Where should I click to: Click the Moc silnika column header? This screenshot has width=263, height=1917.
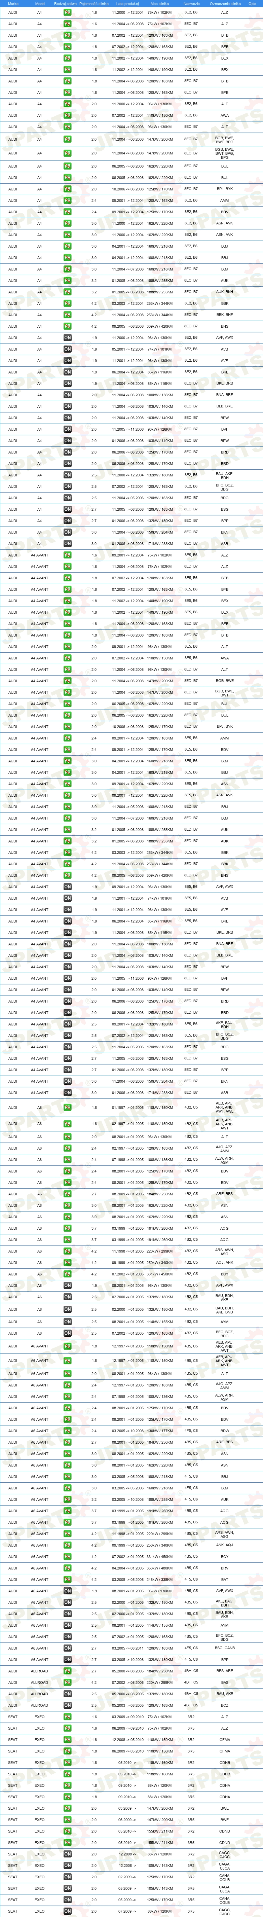159,4
